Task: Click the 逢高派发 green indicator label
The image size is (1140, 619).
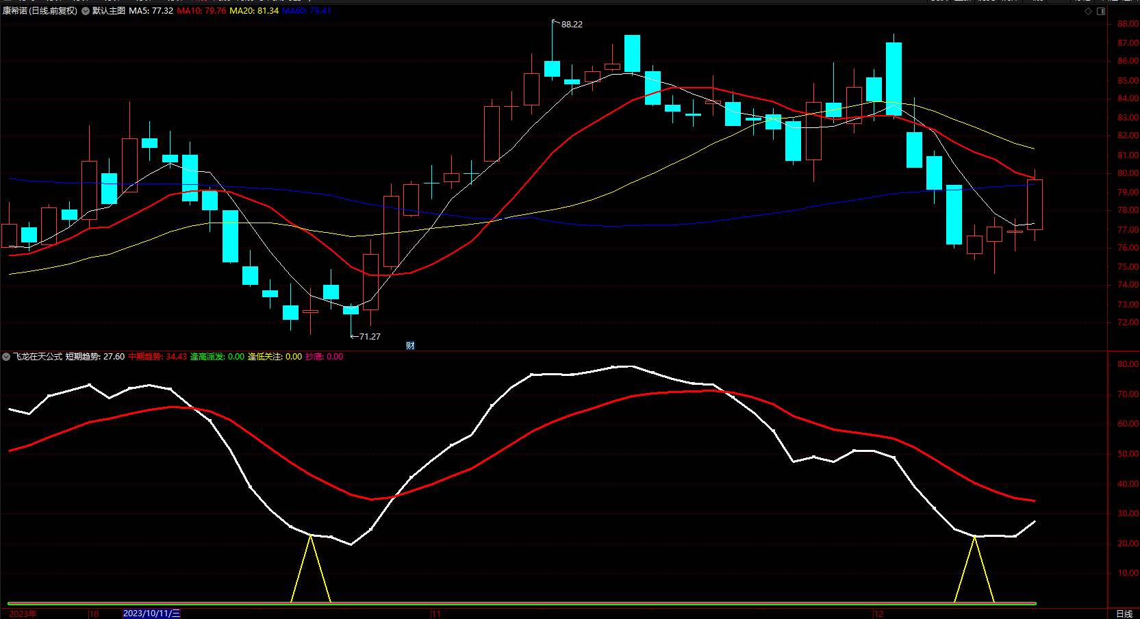Action: pyautogui.click(x=217, y=357)
